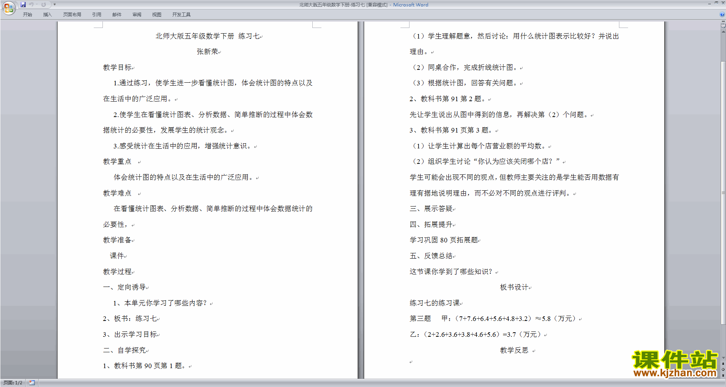Click line （3）根据统计图，回答有关问题
This screenshot has width=726, height=387.
pyautogui.click(x=464, y=83)
